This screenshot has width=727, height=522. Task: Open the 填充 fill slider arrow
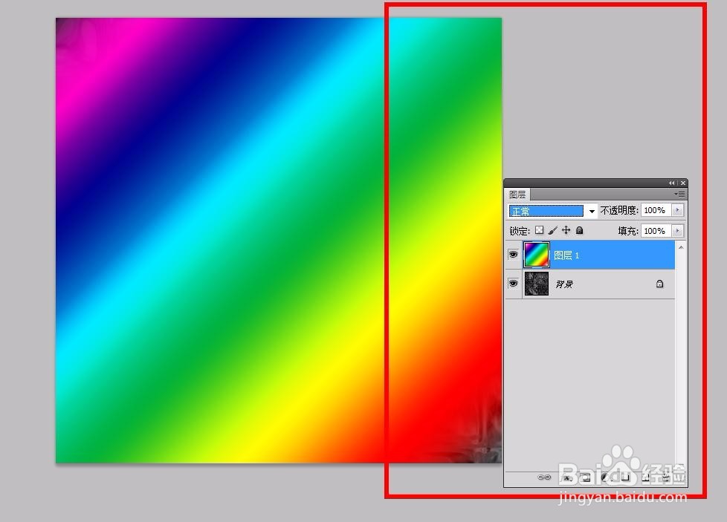[677, 231]
